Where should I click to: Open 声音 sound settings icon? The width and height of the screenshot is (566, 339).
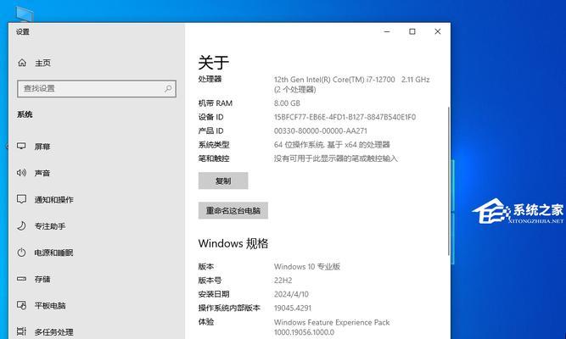[21, 173]
